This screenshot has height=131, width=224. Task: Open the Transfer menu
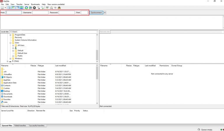20,4
